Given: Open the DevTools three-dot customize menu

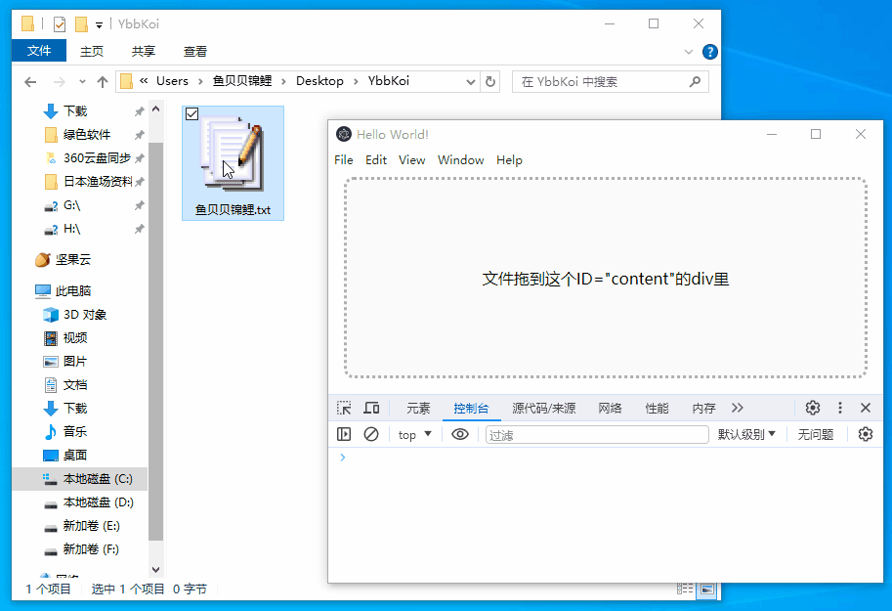Looking at the screenshot, I should (839, 408).
